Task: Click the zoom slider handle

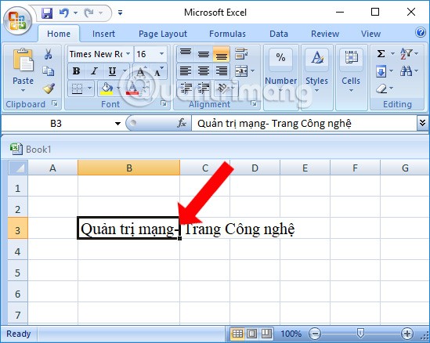Action: click(x=360, y=334)
